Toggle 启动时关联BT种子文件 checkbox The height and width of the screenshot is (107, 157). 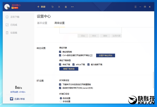click(60, 88)
